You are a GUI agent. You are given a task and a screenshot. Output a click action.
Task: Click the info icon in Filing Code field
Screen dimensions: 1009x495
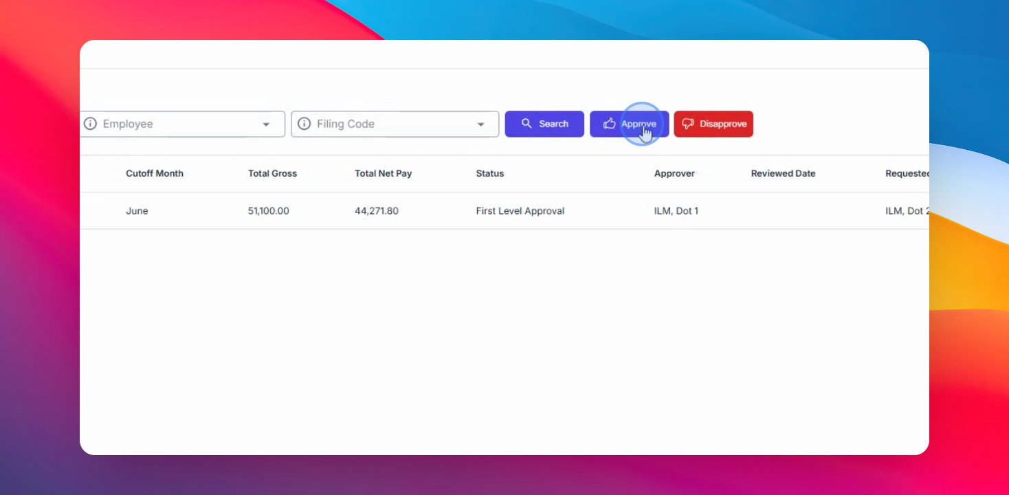coord(304,124)
